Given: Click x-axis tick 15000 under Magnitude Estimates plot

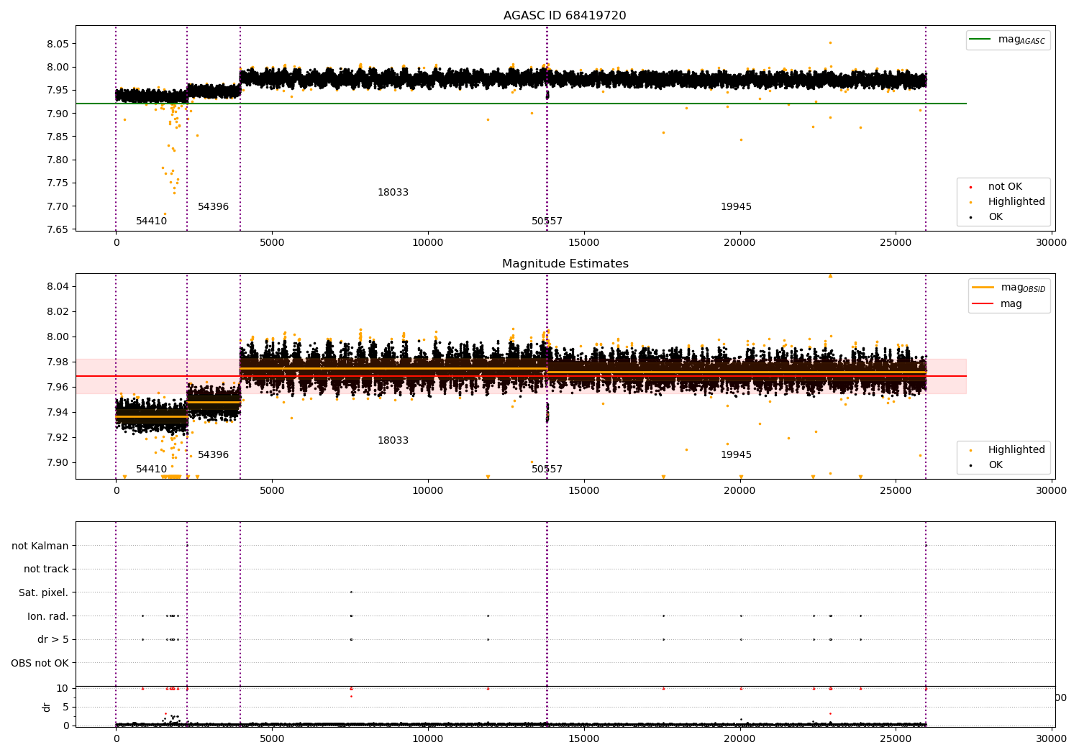Looking at the screenshot, I should click(583, 491).
